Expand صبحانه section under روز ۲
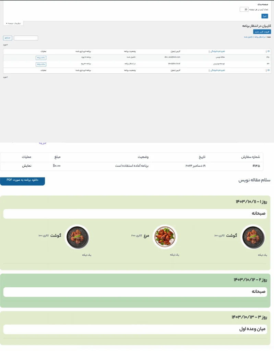This screenshot has height=351, width=274. 135,292
